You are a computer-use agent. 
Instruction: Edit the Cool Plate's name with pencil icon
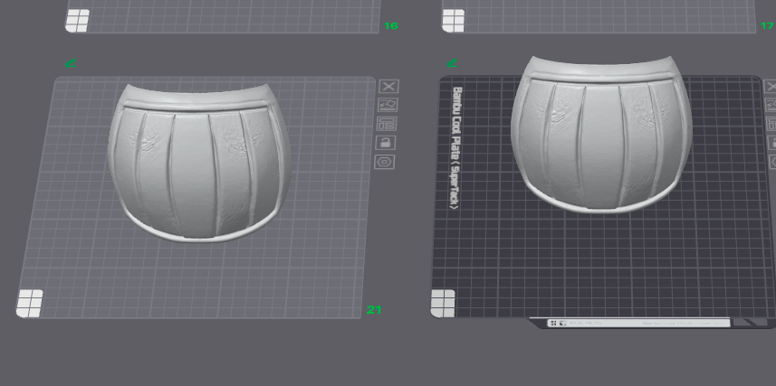pos(452,62)
